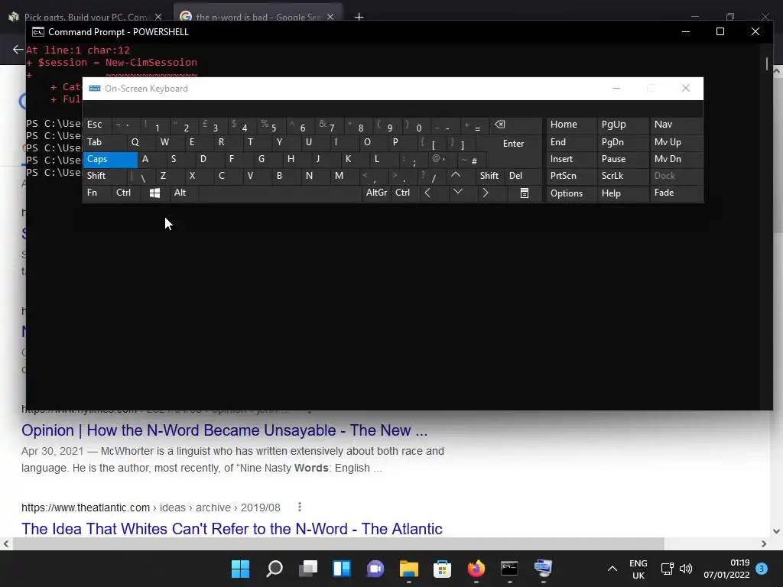Click the PgDn key on On-Screen Keyboard
Screen dimensions: 783x587
coord(622,143)
